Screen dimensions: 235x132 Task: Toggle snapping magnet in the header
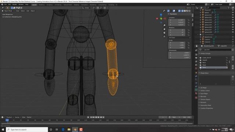point(98,8)
